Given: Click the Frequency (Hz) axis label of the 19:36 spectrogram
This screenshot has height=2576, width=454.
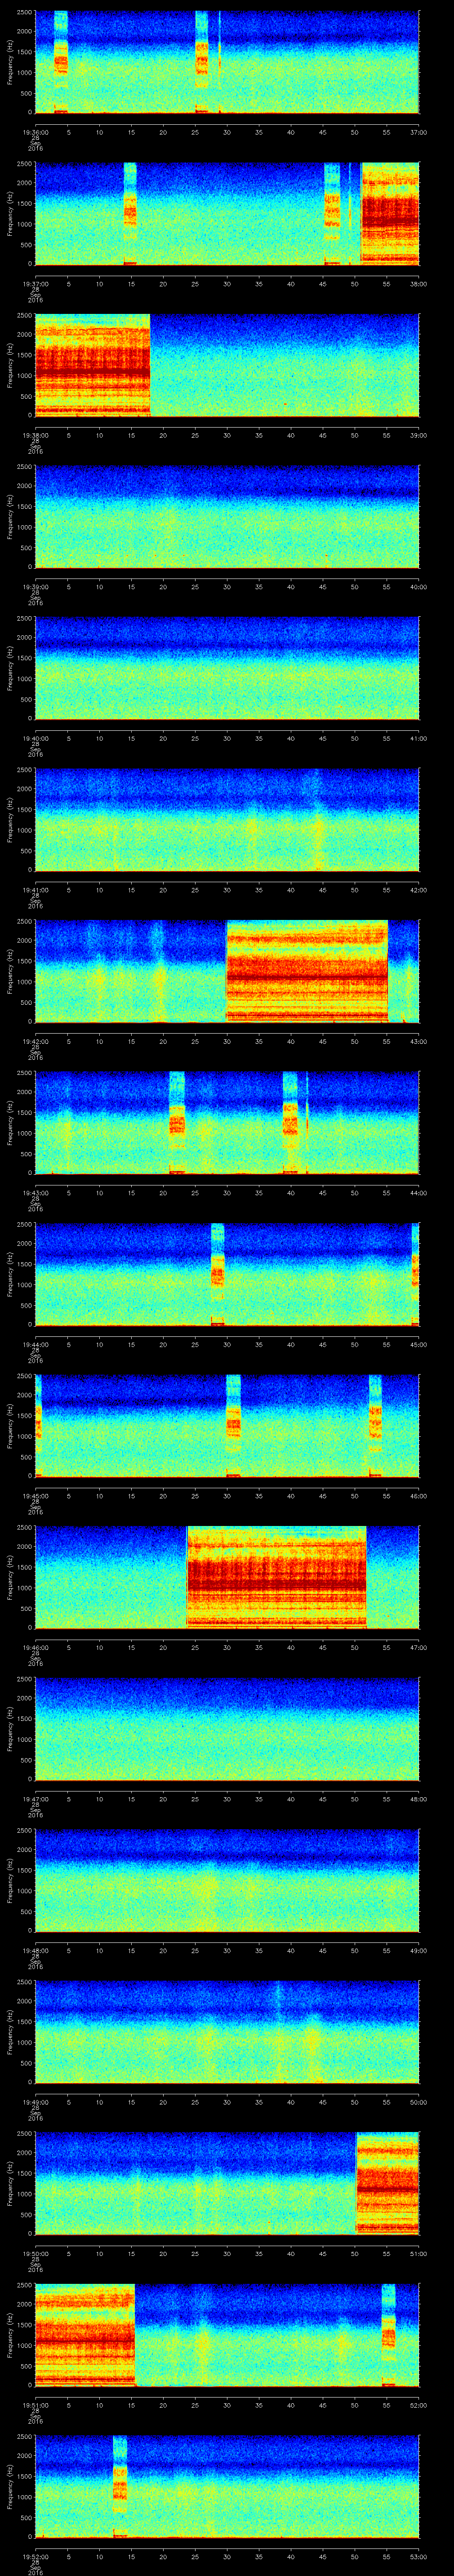Looking at the screenshot, I should click(10, 62).
